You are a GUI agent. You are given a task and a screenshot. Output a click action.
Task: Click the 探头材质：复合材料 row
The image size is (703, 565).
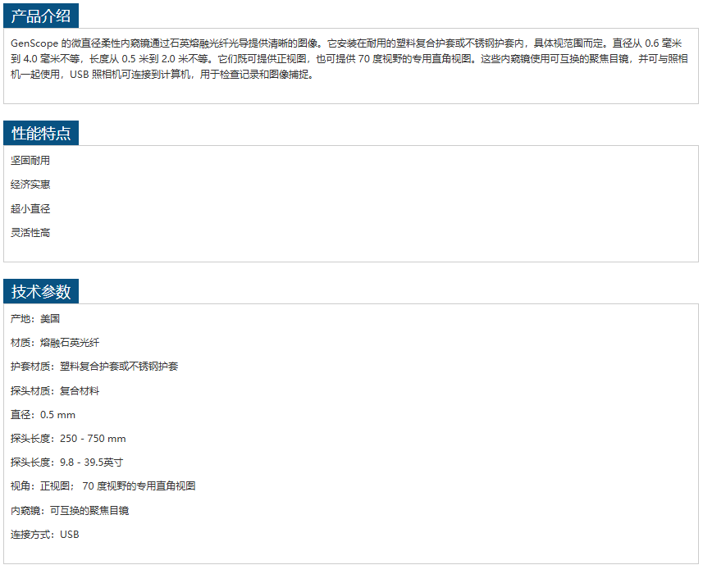[55, 391]
